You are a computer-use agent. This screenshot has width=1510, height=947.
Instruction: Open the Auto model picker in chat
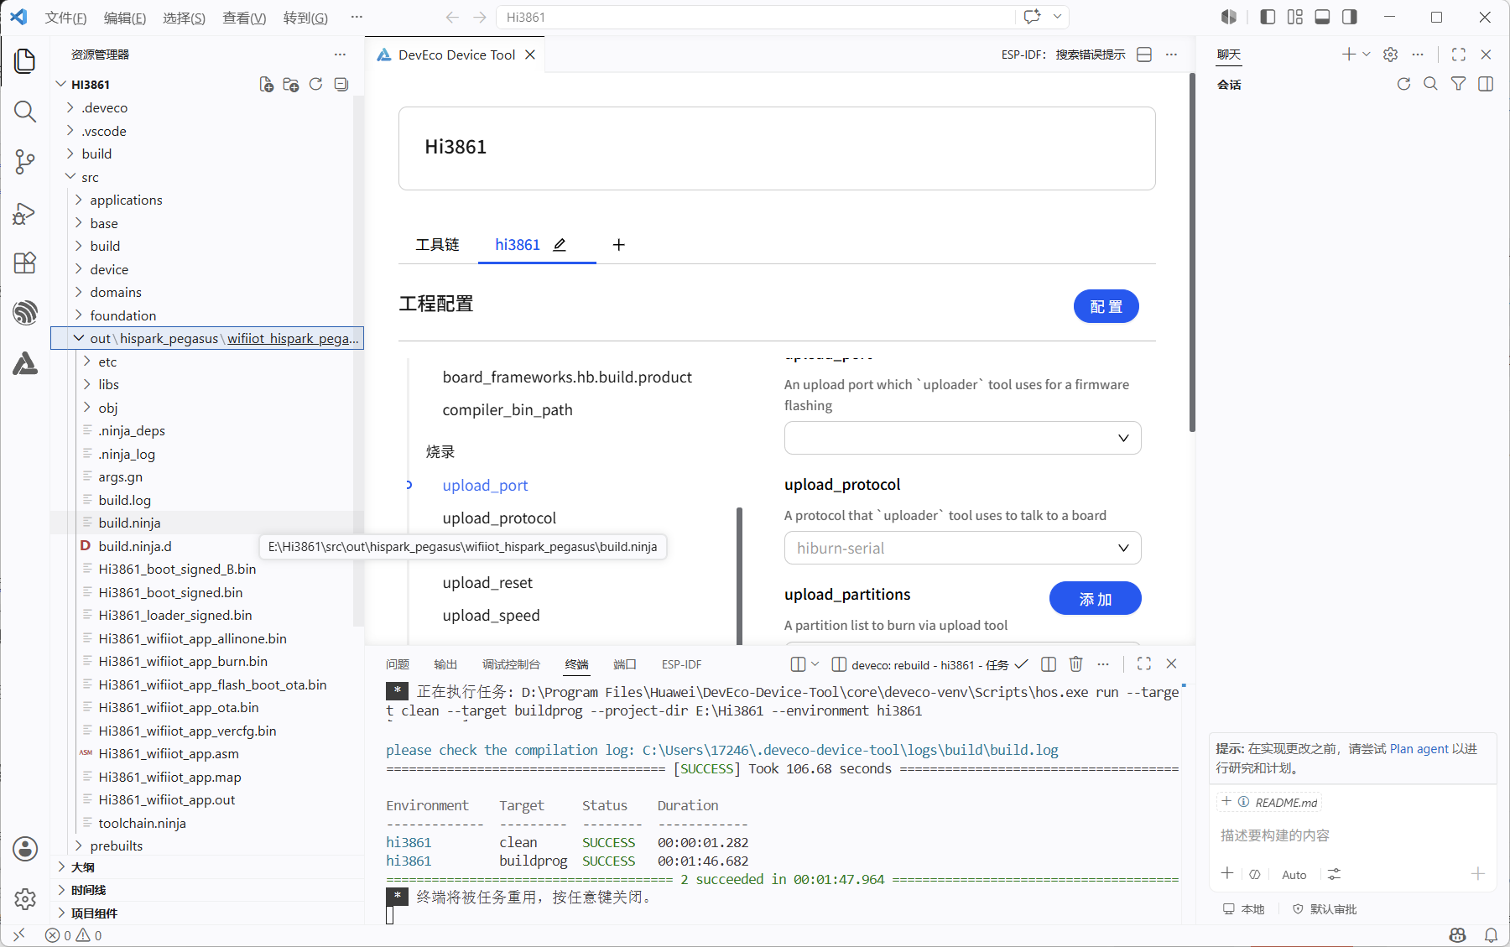point(1294,875)
